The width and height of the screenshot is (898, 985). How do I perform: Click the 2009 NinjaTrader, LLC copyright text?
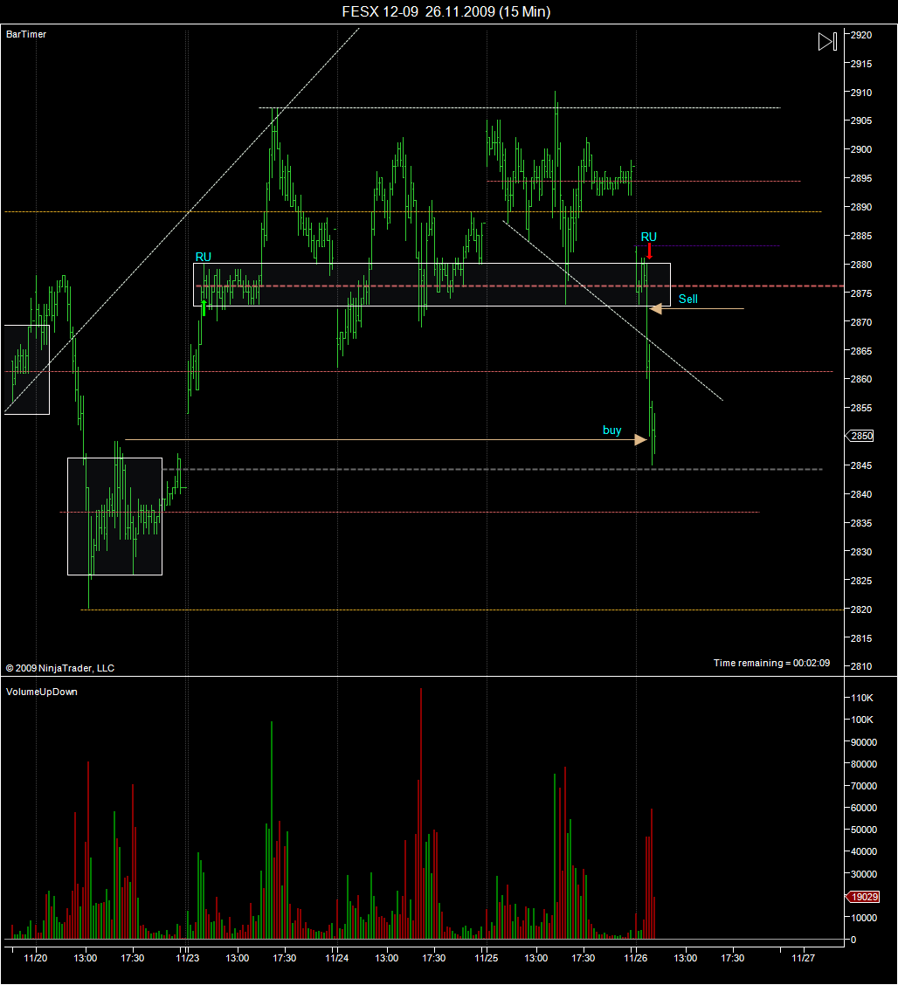click(x=60, y=668)
